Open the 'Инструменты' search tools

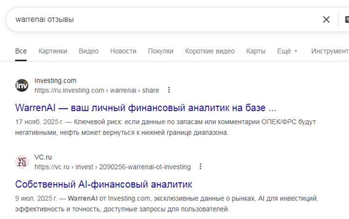point(330,51)
